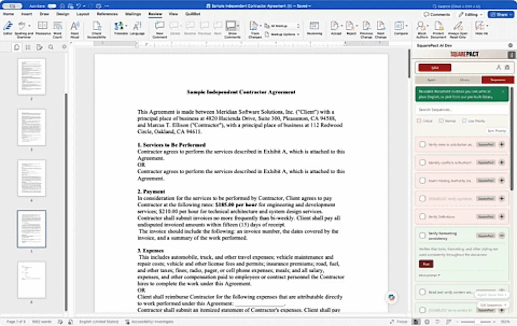Open the SquarePact user profile icon

(499, 67)
